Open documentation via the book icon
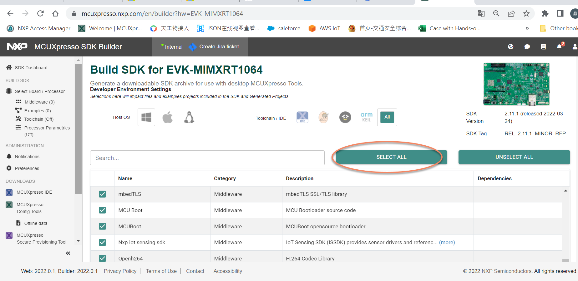The height and width of the screenshot is (281, 578). (x=543, y=47)
